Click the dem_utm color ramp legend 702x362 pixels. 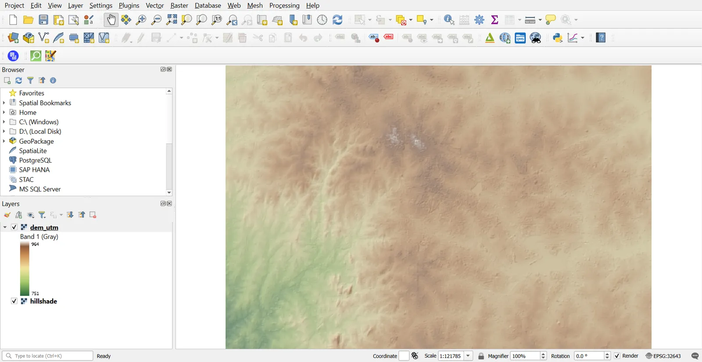tap(25, 269)
